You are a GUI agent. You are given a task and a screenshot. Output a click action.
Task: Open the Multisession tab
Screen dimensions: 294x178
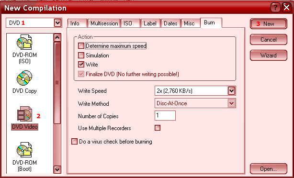coord(104,23)
